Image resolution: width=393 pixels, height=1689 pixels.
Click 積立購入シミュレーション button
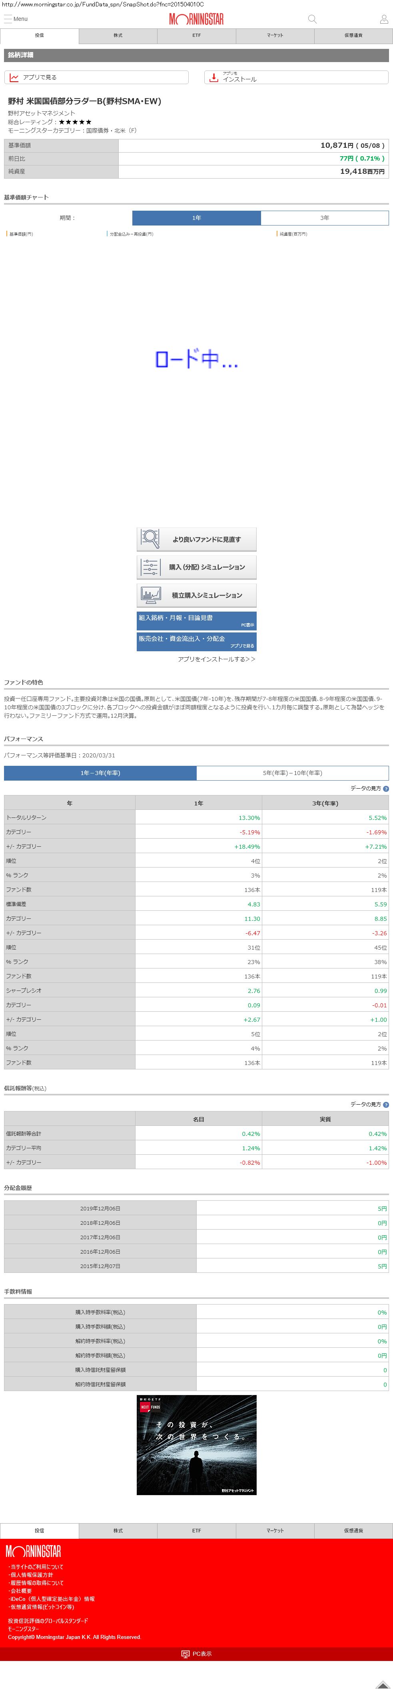[x=197, y=595]
